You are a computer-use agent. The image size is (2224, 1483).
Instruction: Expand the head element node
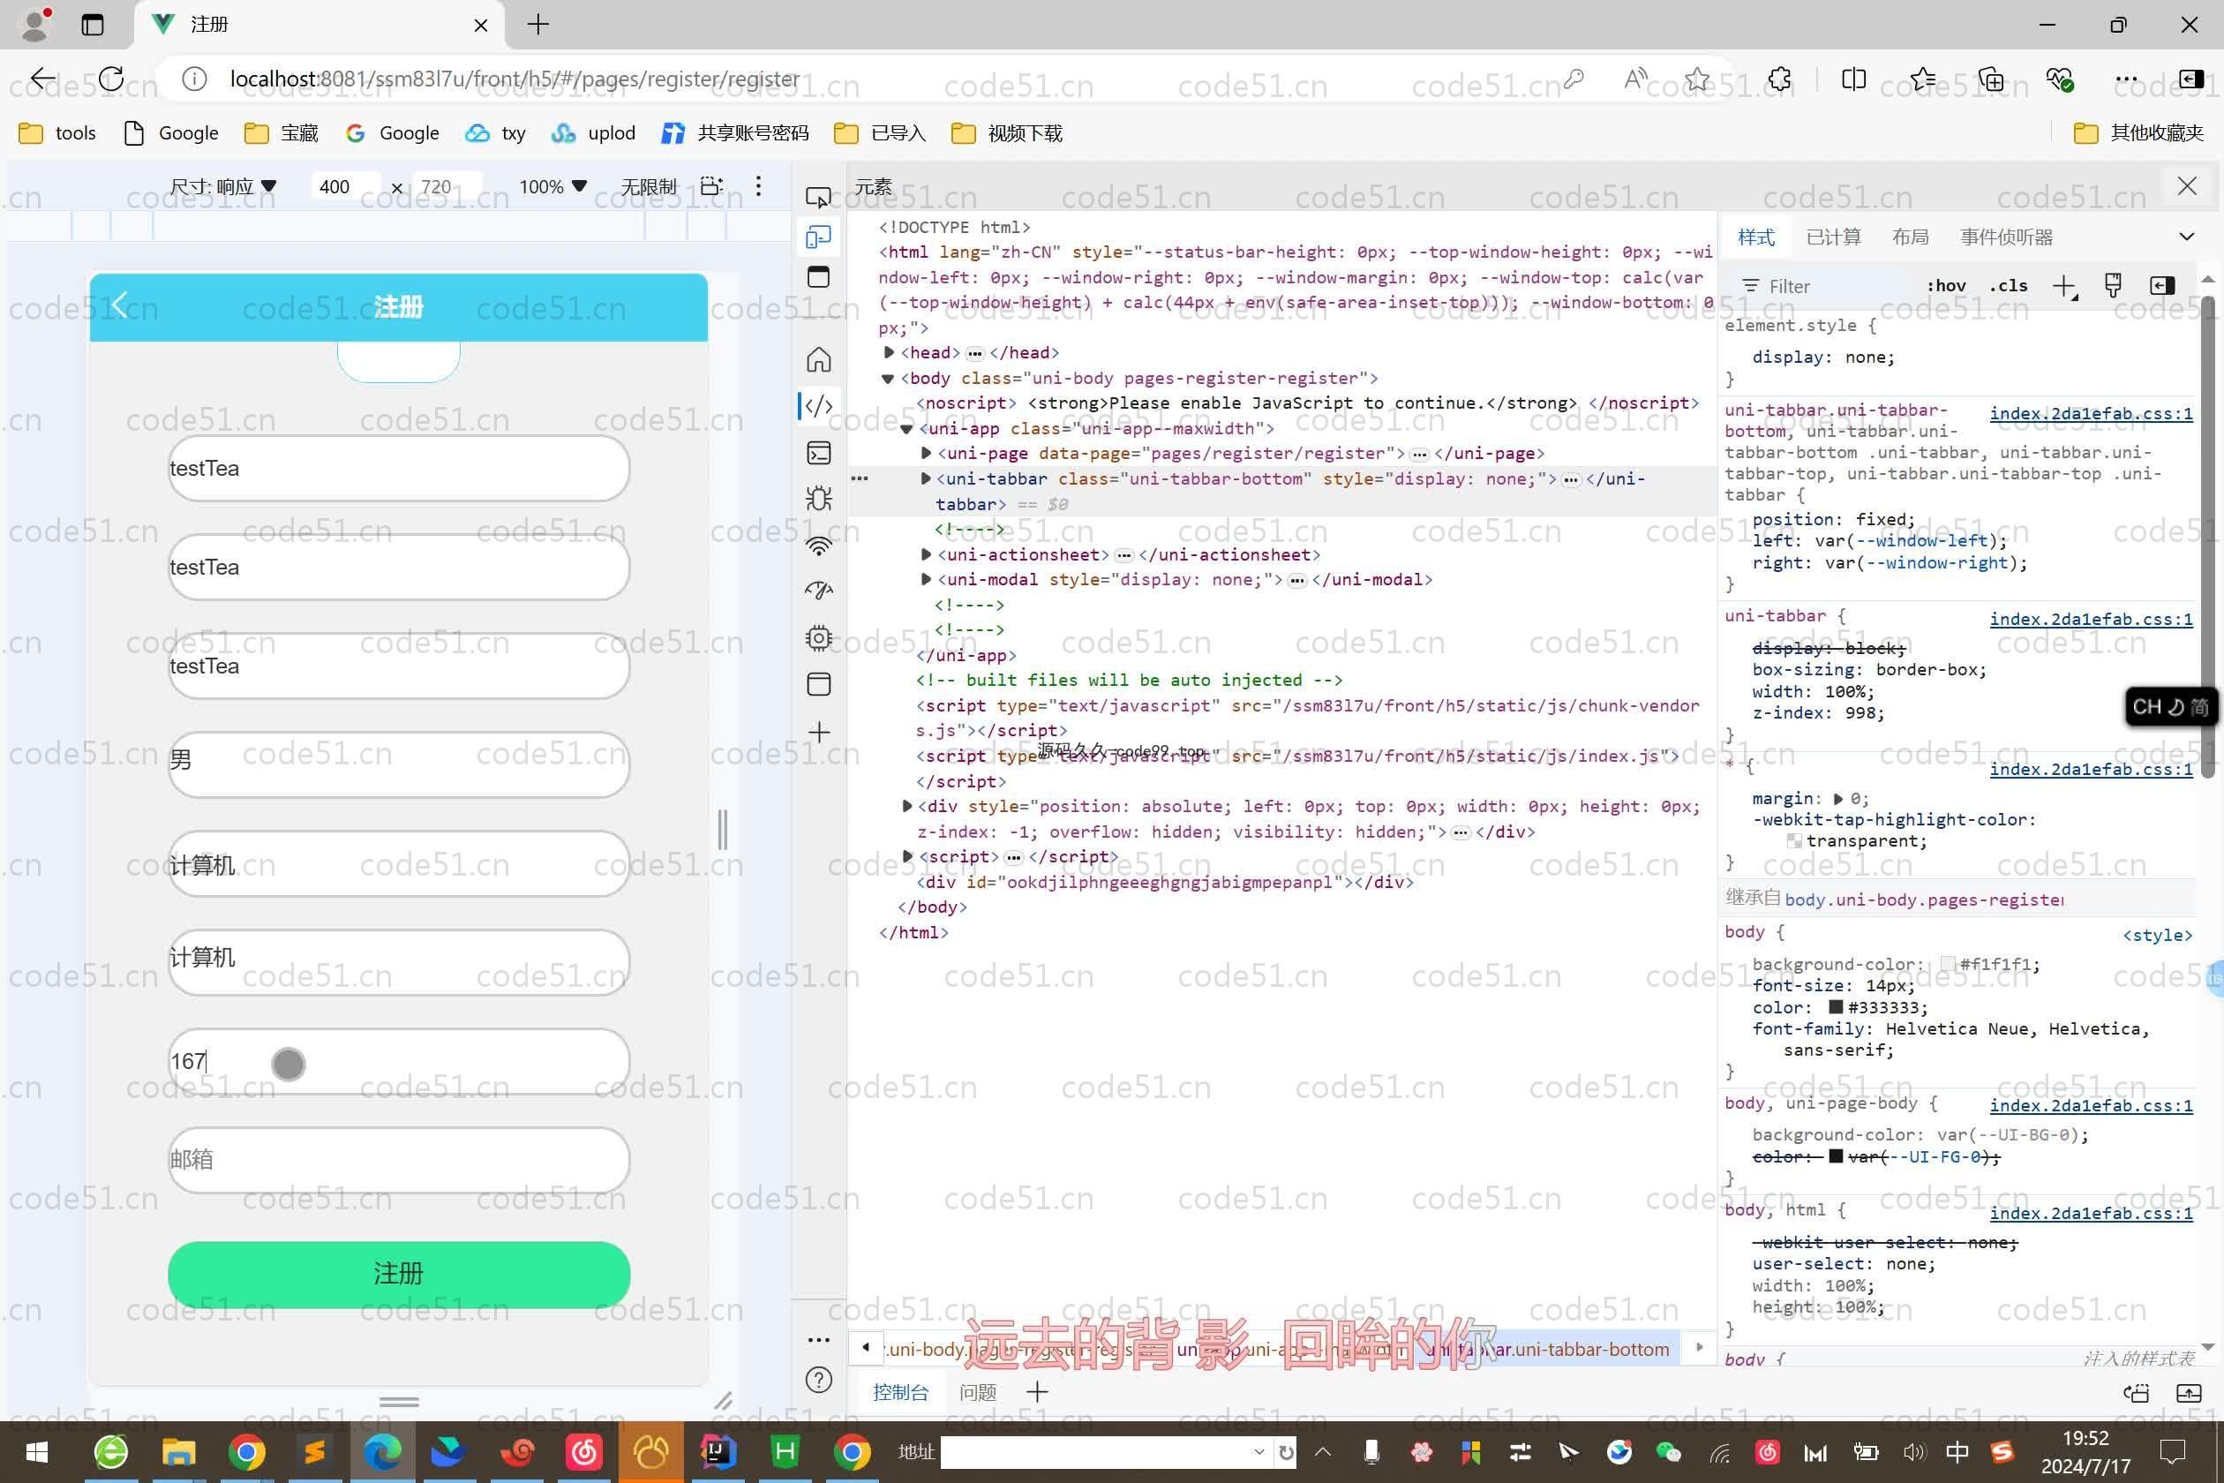point(889,353)
